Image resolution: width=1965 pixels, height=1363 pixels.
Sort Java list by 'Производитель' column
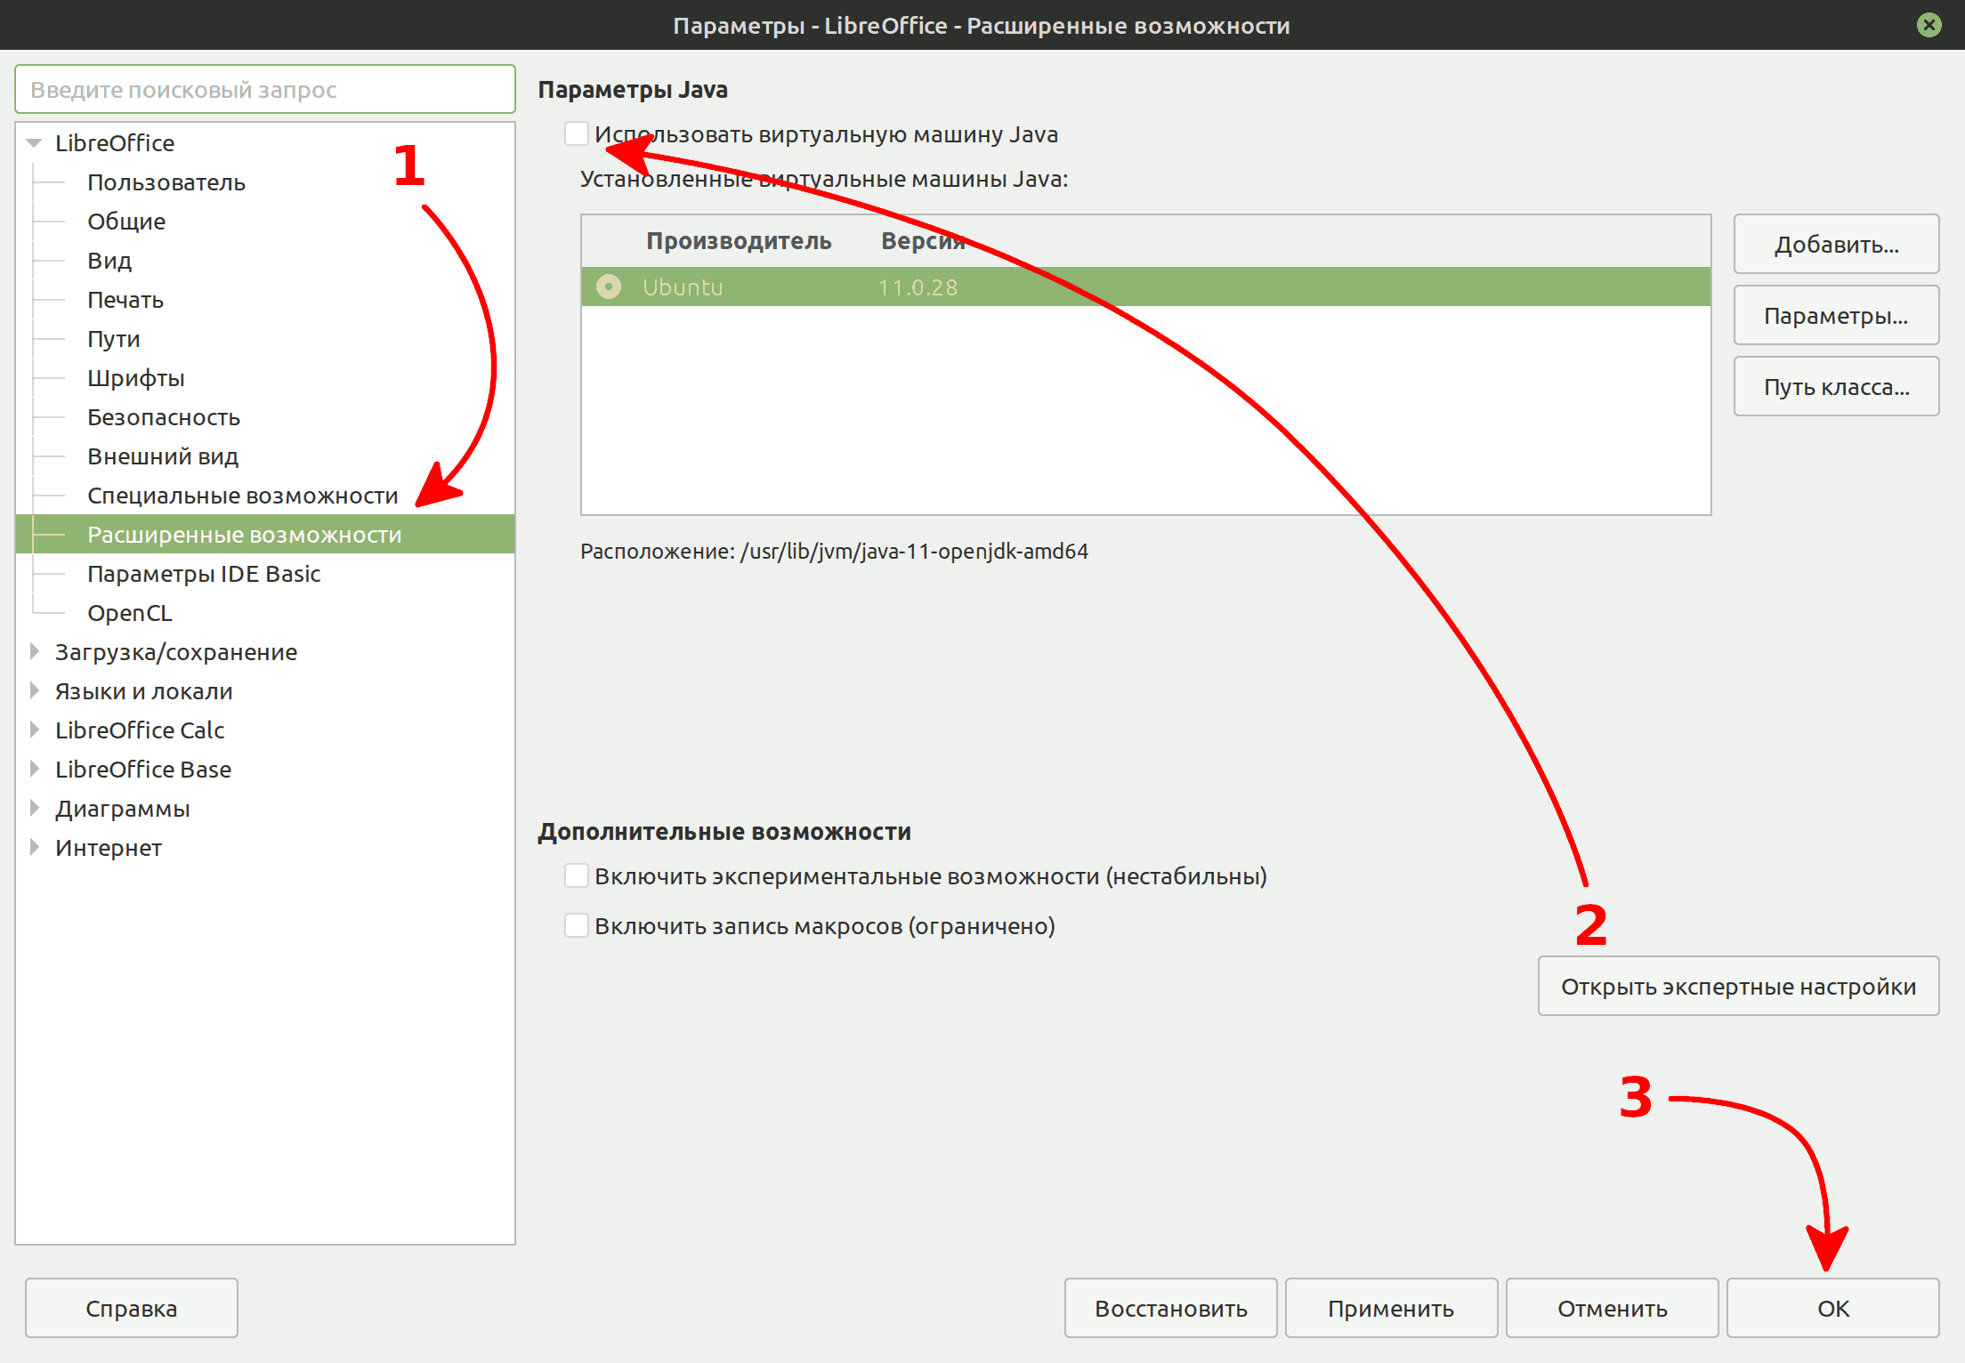739,241
